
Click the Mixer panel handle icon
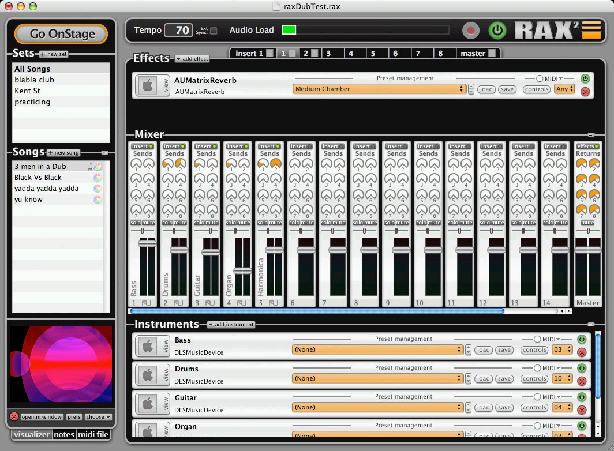(x=591, y=135)
